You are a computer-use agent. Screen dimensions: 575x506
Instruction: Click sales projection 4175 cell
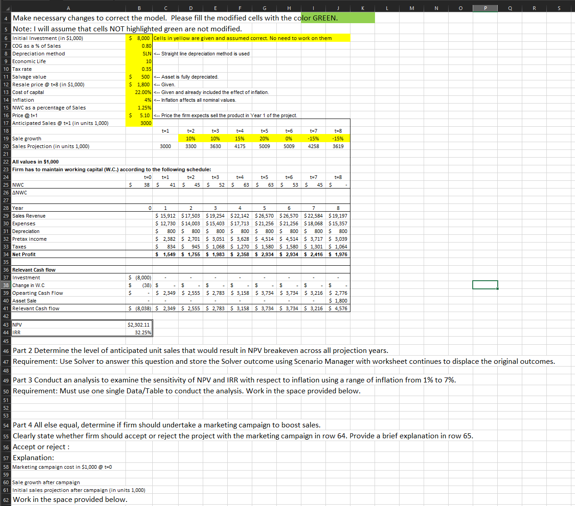[240, 146]
